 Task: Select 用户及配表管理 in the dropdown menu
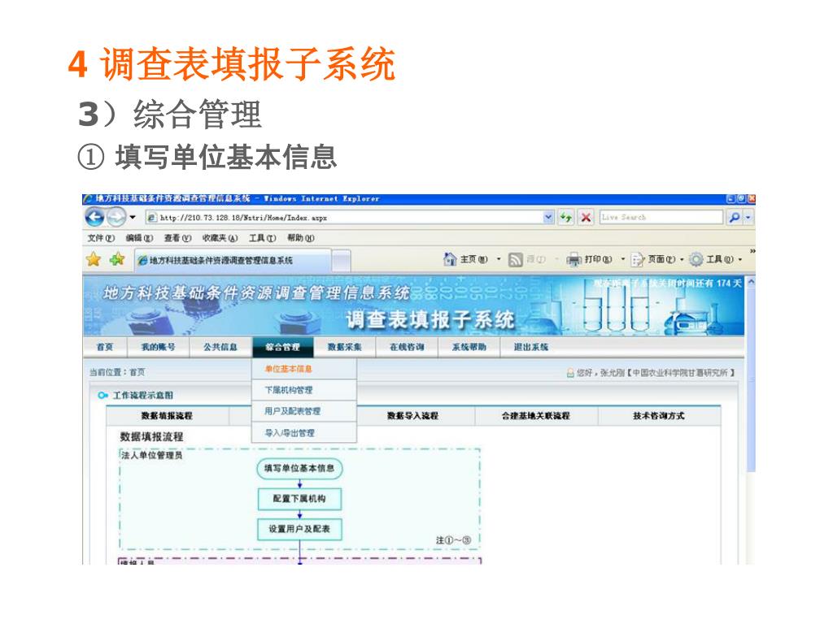point(304,411)
